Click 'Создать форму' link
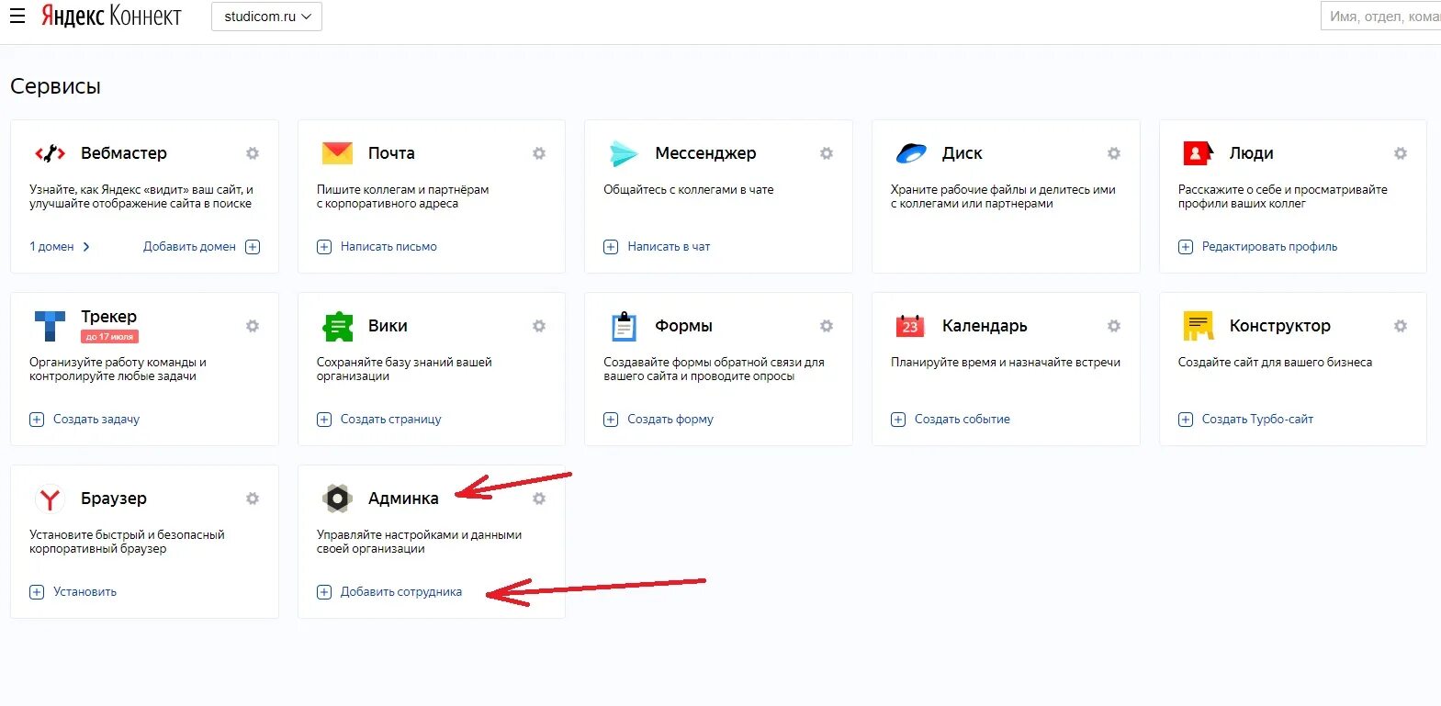The width and height of the screenshot is (1441, 706). point(670,419)
